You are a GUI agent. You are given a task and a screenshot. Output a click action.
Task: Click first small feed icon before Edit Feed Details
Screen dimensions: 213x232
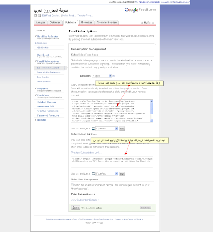(x=35, y=16)
